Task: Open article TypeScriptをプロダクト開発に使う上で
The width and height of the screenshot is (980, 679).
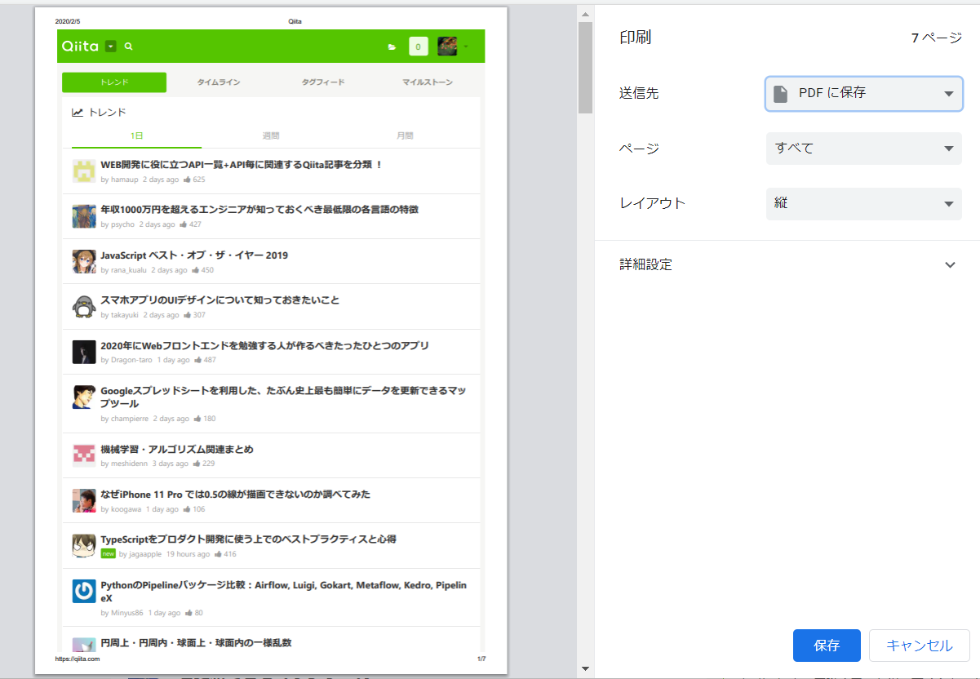Action: [248, 539]
